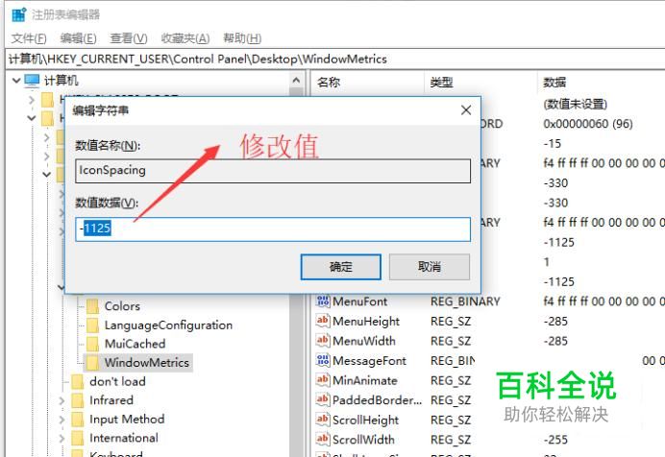Click MenuFont's REG_BINARY type cell

click(x=465, y=301)
